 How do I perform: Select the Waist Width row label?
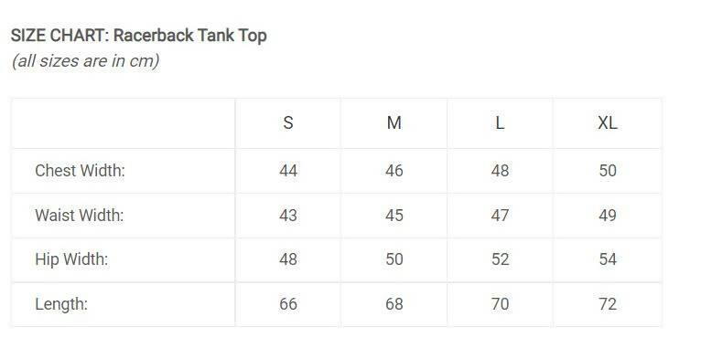pyautogui.click(x=79, y=216)
